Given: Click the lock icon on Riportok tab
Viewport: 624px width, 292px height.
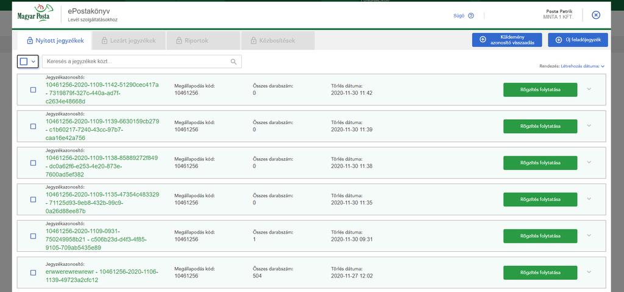Looking at the screenshot, I should click(179, 41).
